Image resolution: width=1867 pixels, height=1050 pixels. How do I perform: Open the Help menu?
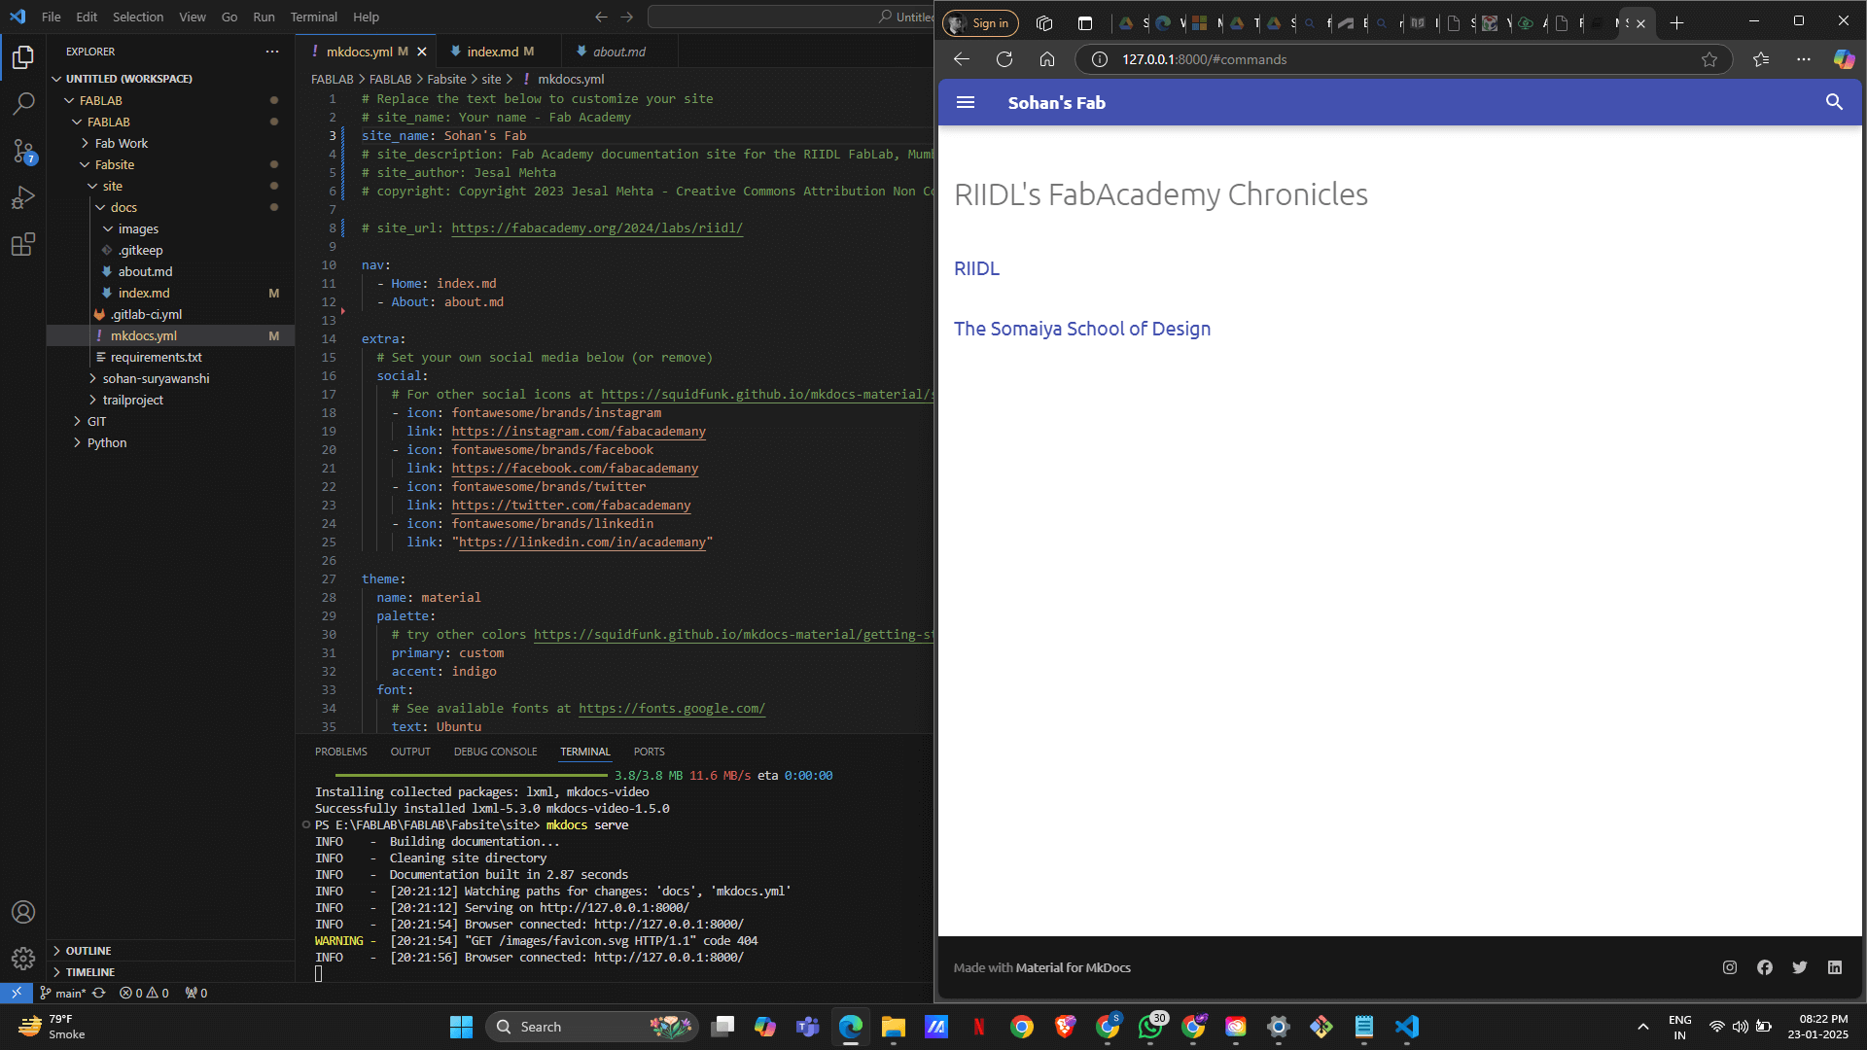(366, 17)
